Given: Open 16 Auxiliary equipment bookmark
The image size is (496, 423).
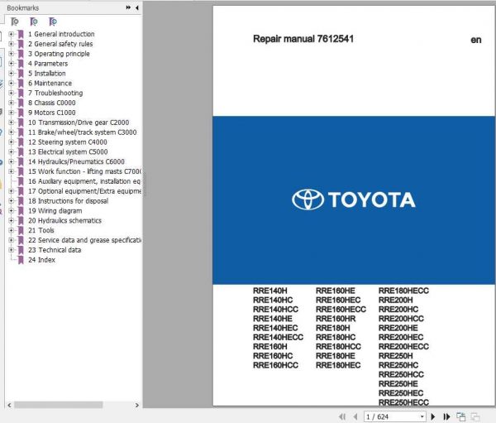Looking at the screenshot, I should pyautogui.click(x=84, y=181).
